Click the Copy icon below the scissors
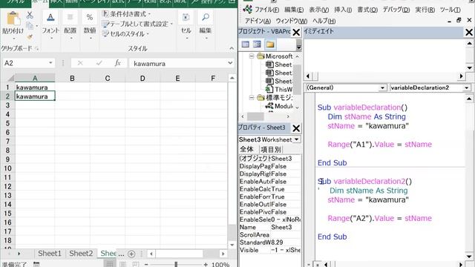Image resolution: width=475 pixels, height=267 pixels. (x=30, y=26)
